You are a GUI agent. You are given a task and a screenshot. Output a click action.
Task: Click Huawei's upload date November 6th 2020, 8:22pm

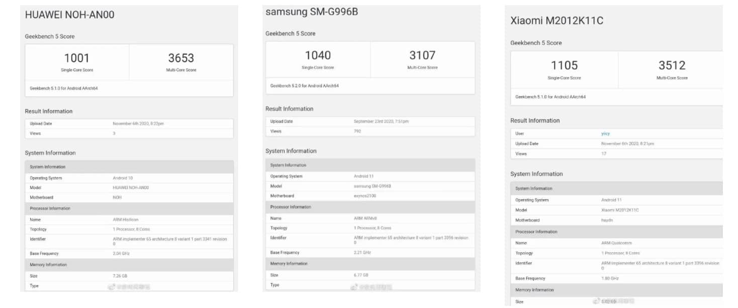click(x=138, y=123)
